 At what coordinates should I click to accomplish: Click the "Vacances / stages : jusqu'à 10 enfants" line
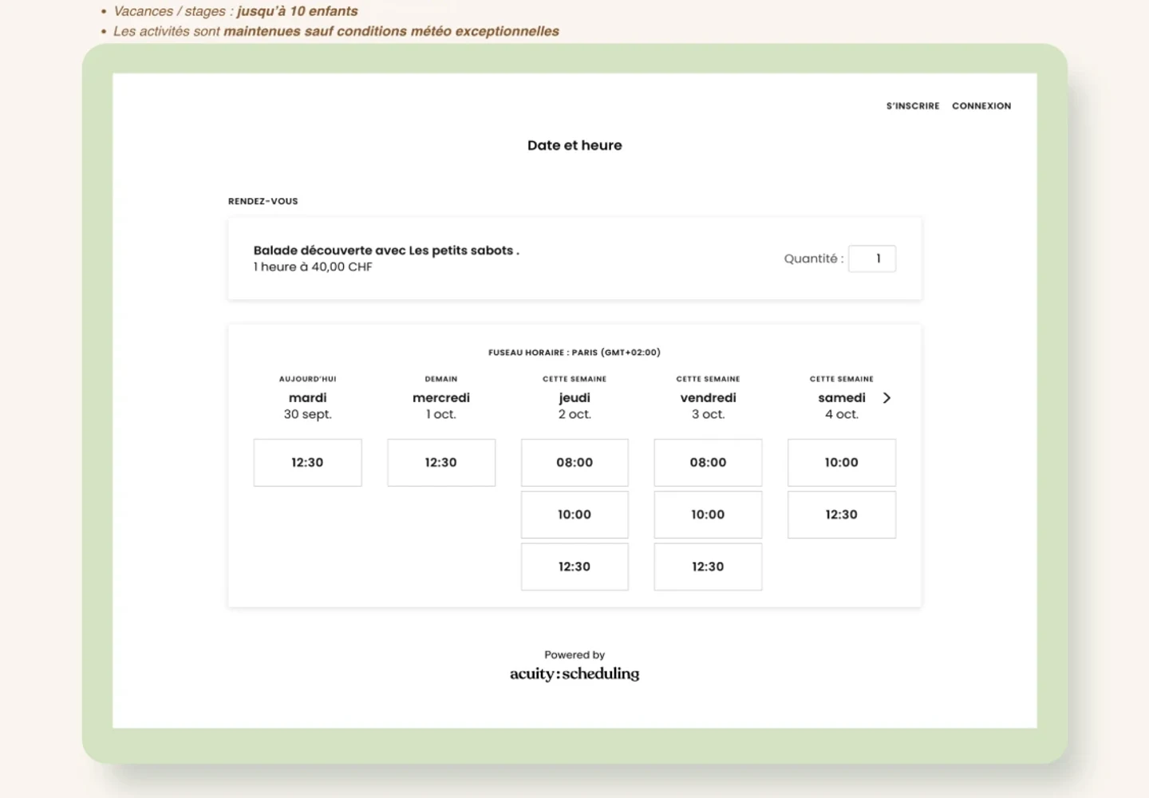point(235,11)
